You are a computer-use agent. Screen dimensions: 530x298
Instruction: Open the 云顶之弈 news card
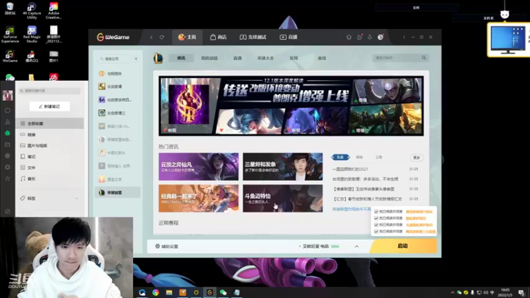coord(198,167)
